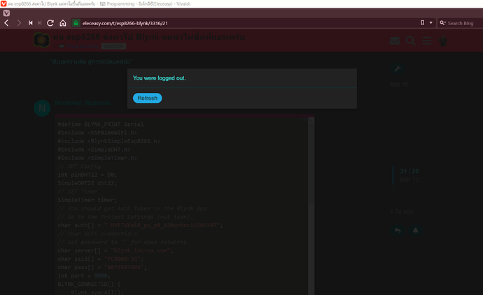Reload the page with the reload icon

click(x=50, y=23)
